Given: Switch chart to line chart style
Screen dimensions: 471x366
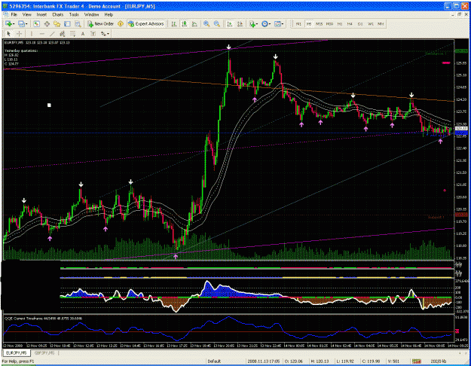Looking at the screenshot, I should pyautogui.click(x=194, y=24).
